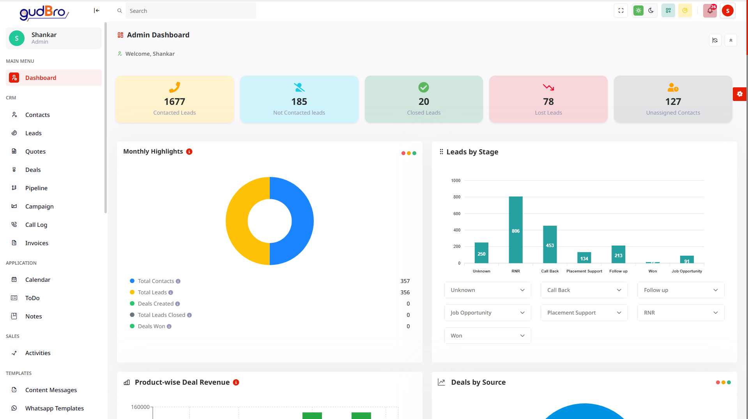Collapse the sidebar with the arrow icon

(96, 11)
